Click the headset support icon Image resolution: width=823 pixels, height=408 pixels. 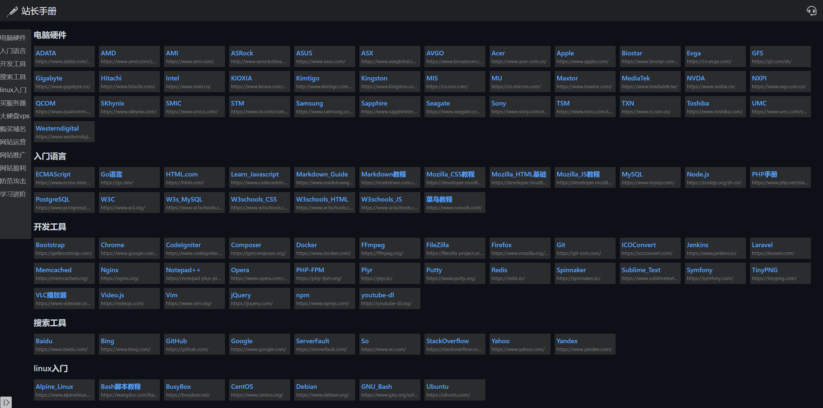(x=811, y=11)
